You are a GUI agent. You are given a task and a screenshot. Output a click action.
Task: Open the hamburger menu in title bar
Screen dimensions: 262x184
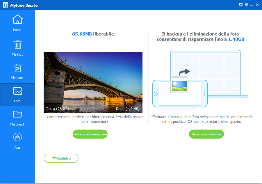coord(246,5)
